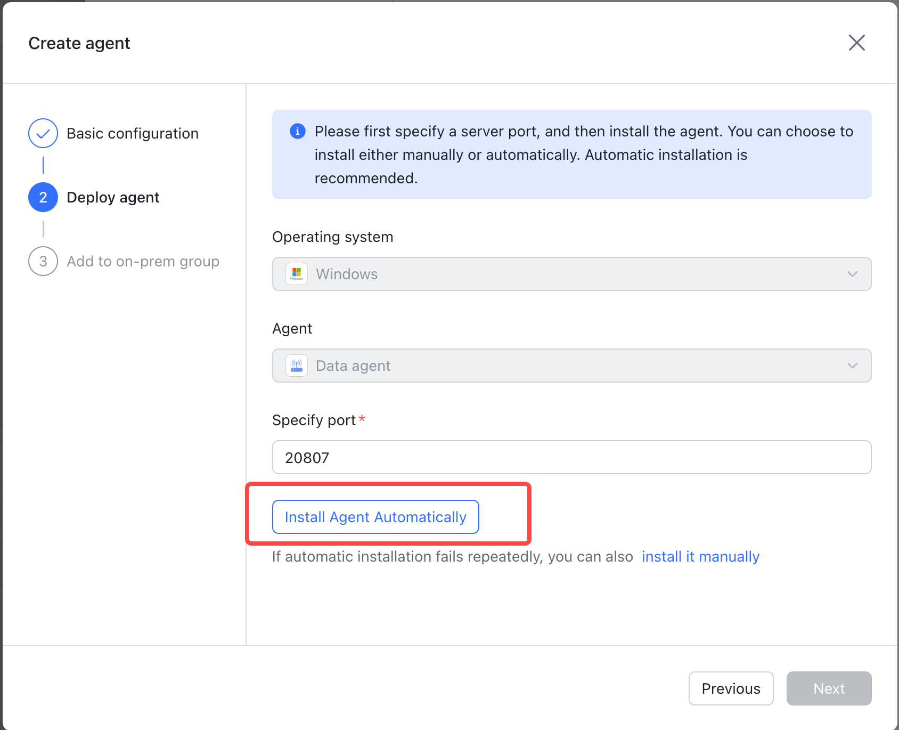The image size is (899, 730).
Task: Click the Data agent antenna icon
Action: tap(297, 366)
